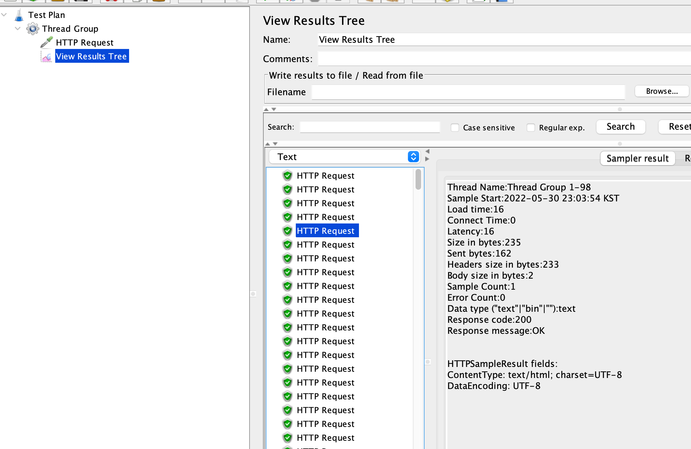
Task: Collapse the Thread Group tree node
Action: click(x=18, y=29)
